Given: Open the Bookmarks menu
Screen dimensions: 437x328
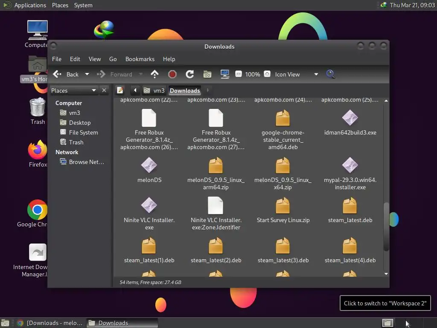Looking at the screenshot, I should [140, 59].
